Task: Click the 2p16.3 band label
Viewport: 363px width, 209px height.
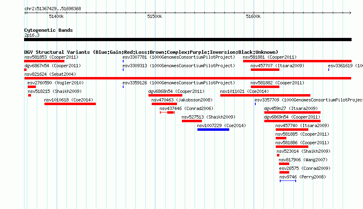Action: (32, 35)
